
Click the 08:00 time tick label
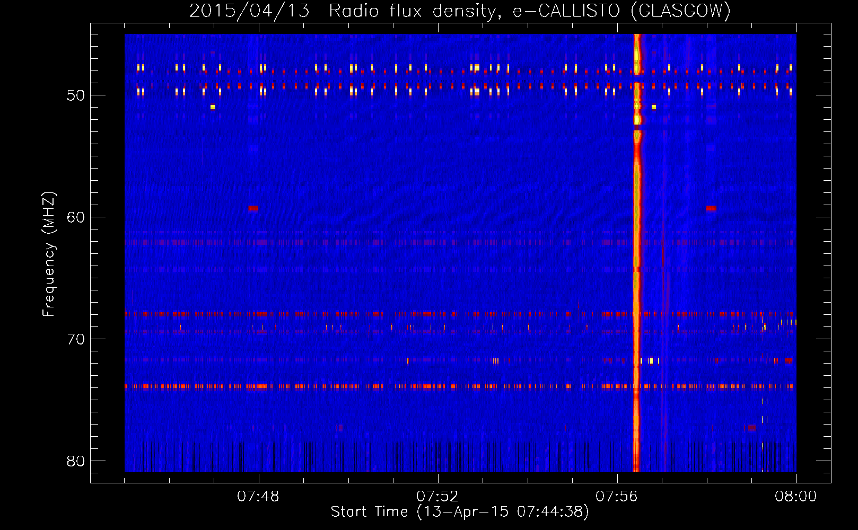(795, 497)
